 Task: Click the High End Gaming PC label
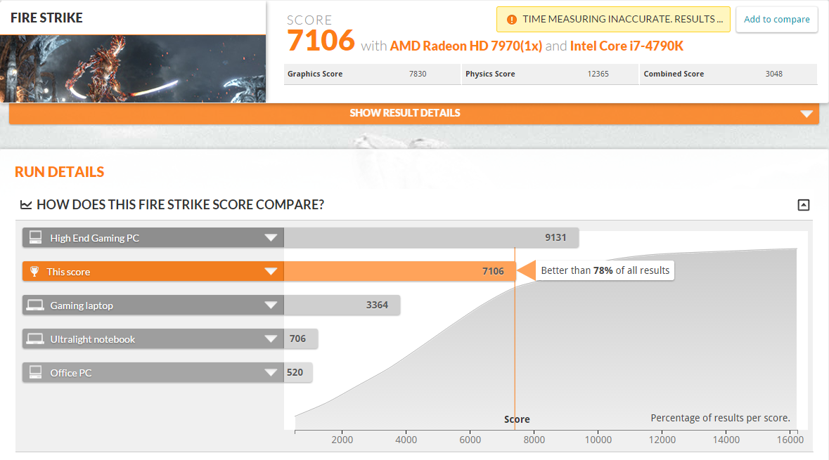click(95, 238)
